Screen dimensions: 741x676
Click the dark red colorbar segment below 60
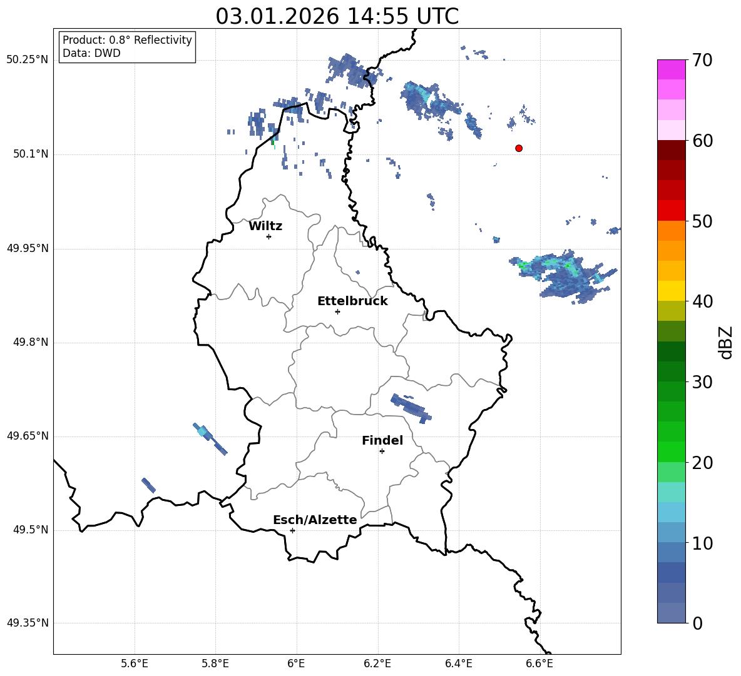671,150
